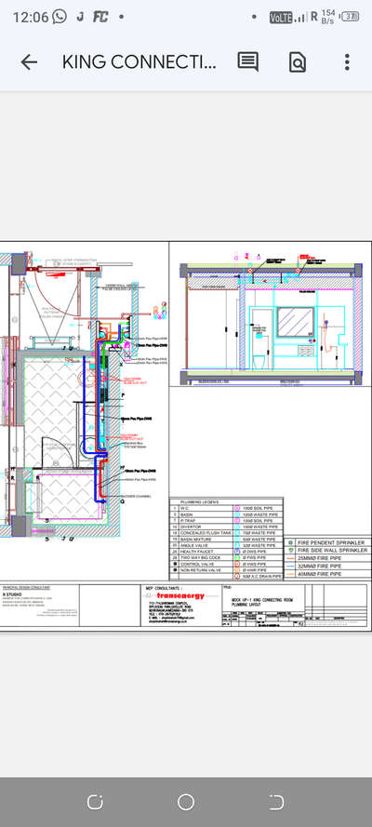Screen dimensions: 372x827
Task: Tap the mirror in the elevation drawing
Action: pos(295,322)
